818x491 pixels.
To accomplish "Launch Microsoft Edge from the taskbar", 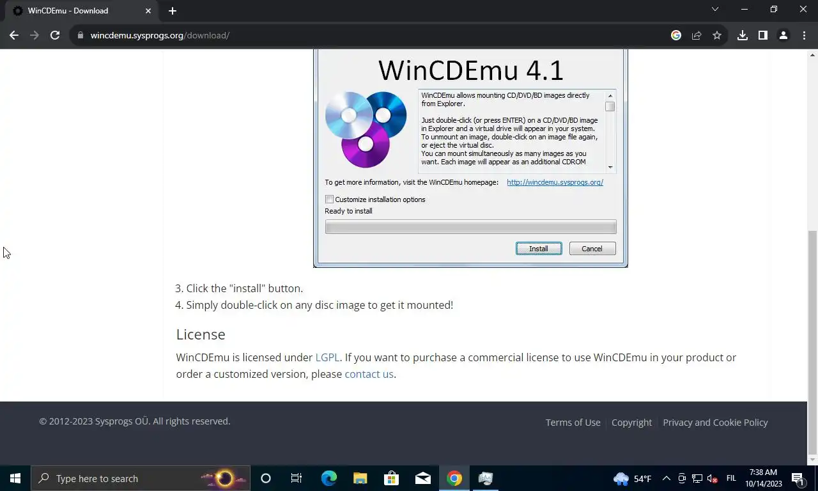I will [328, 478].
